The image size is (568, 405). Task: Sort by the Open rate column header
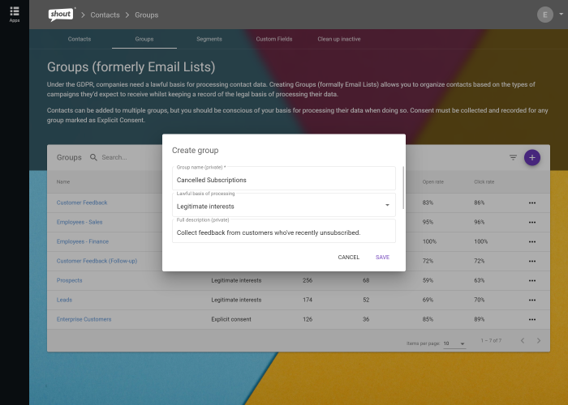432,182
